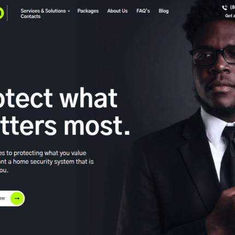Screen dimensions: 235x235
Task: Click the white pill call-to-action button label
Action: [2, 198]
